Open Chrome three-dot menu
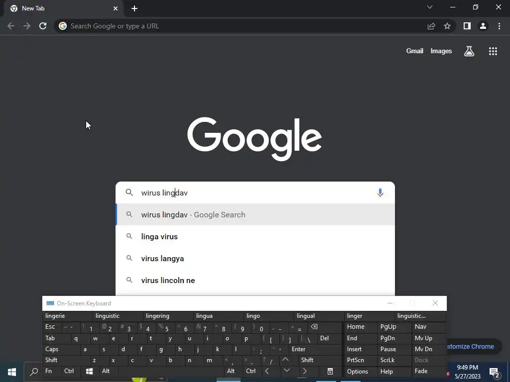510x382 pixels. coord(499,26)
